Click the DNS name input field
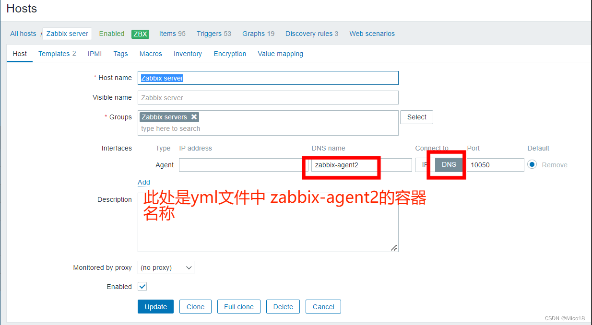 point(362,165)
